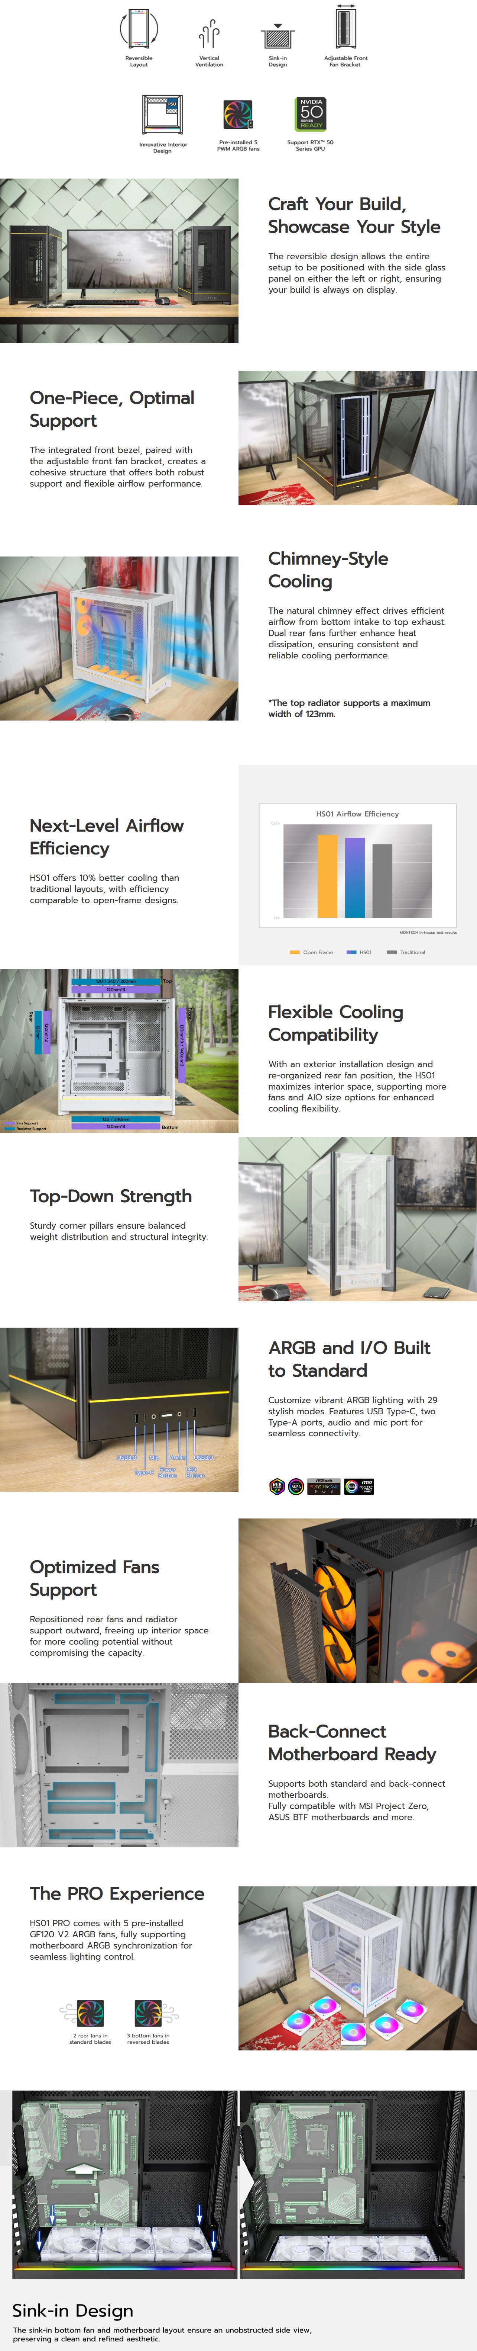
Task: Click the NVIDIA 50 Series Ready badge
Action: click(x=311, y=114)
